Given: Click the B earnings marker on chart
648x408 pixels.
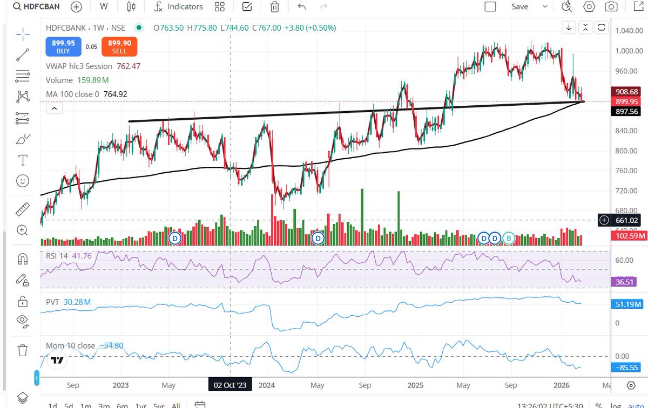Looking at the screenshot, I should point(509,237).
